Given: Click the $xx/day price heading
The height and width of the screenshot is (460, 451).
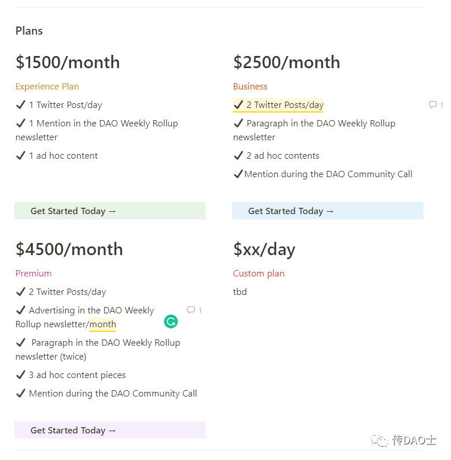Looking at the screenshot, I should pos(264,249).
